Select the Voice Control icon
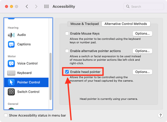Viewport: 167px width, 122px height. point(11,63)
